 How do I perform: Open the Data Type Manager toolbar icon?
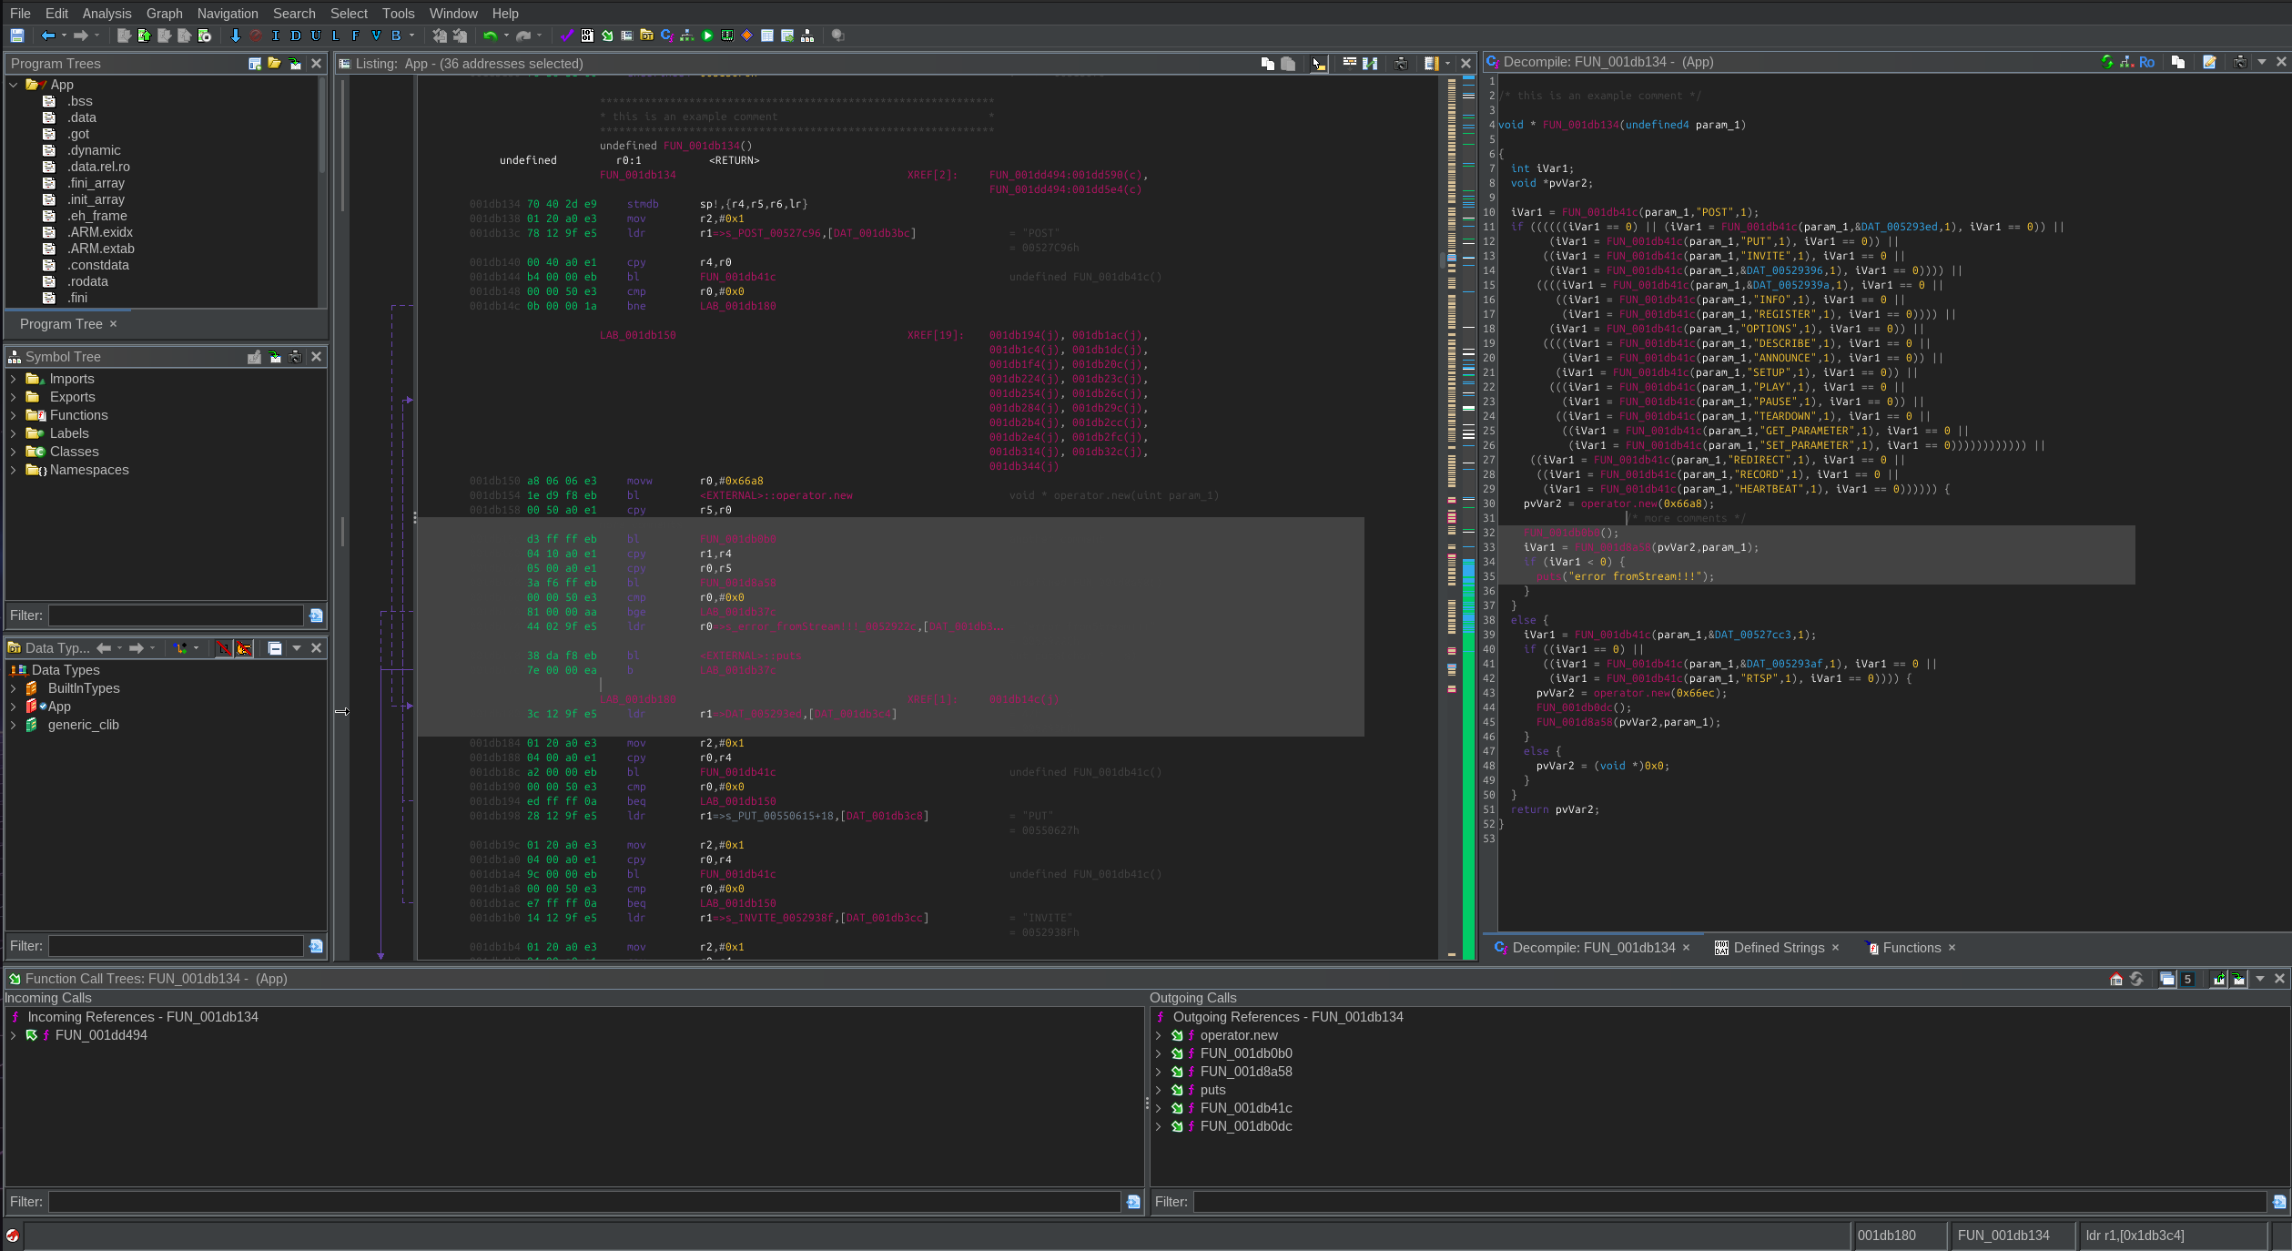click(x=646, y=36)
